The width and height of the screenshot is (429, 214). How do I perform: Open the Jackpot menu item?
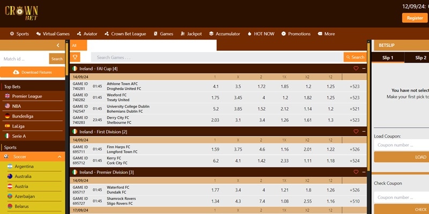pos(190,34)
